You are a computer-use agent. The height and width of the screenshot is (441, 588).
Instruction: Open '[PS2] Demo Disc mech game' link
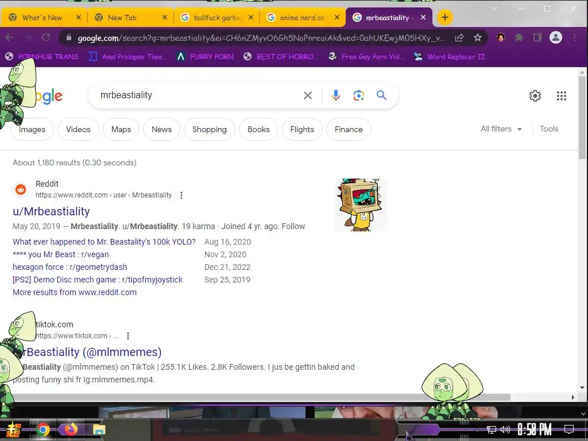(x=98, y=280)
